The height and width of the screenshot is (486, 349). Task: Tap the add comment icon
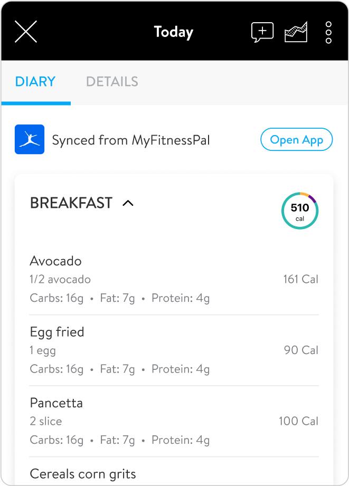coord(262,32)
